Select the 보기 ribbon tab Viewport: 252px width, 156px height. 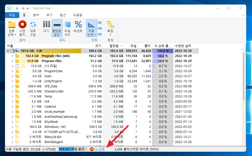coord(49,15)
